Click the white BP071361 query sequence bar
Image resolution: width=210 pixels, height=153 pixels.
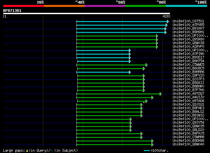[87, 13]
